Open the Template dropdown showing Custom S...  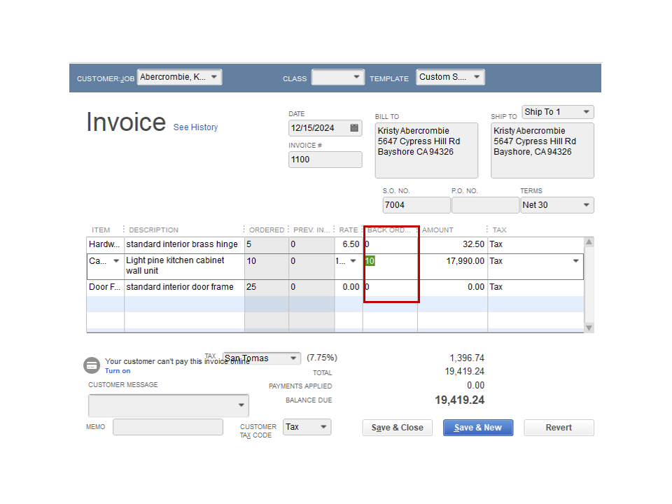click(x=477, y=77)
